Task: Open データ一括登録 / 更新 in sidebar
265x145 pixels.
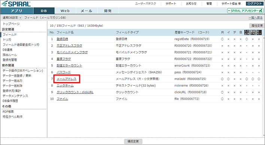Action: tap(17, 76)
